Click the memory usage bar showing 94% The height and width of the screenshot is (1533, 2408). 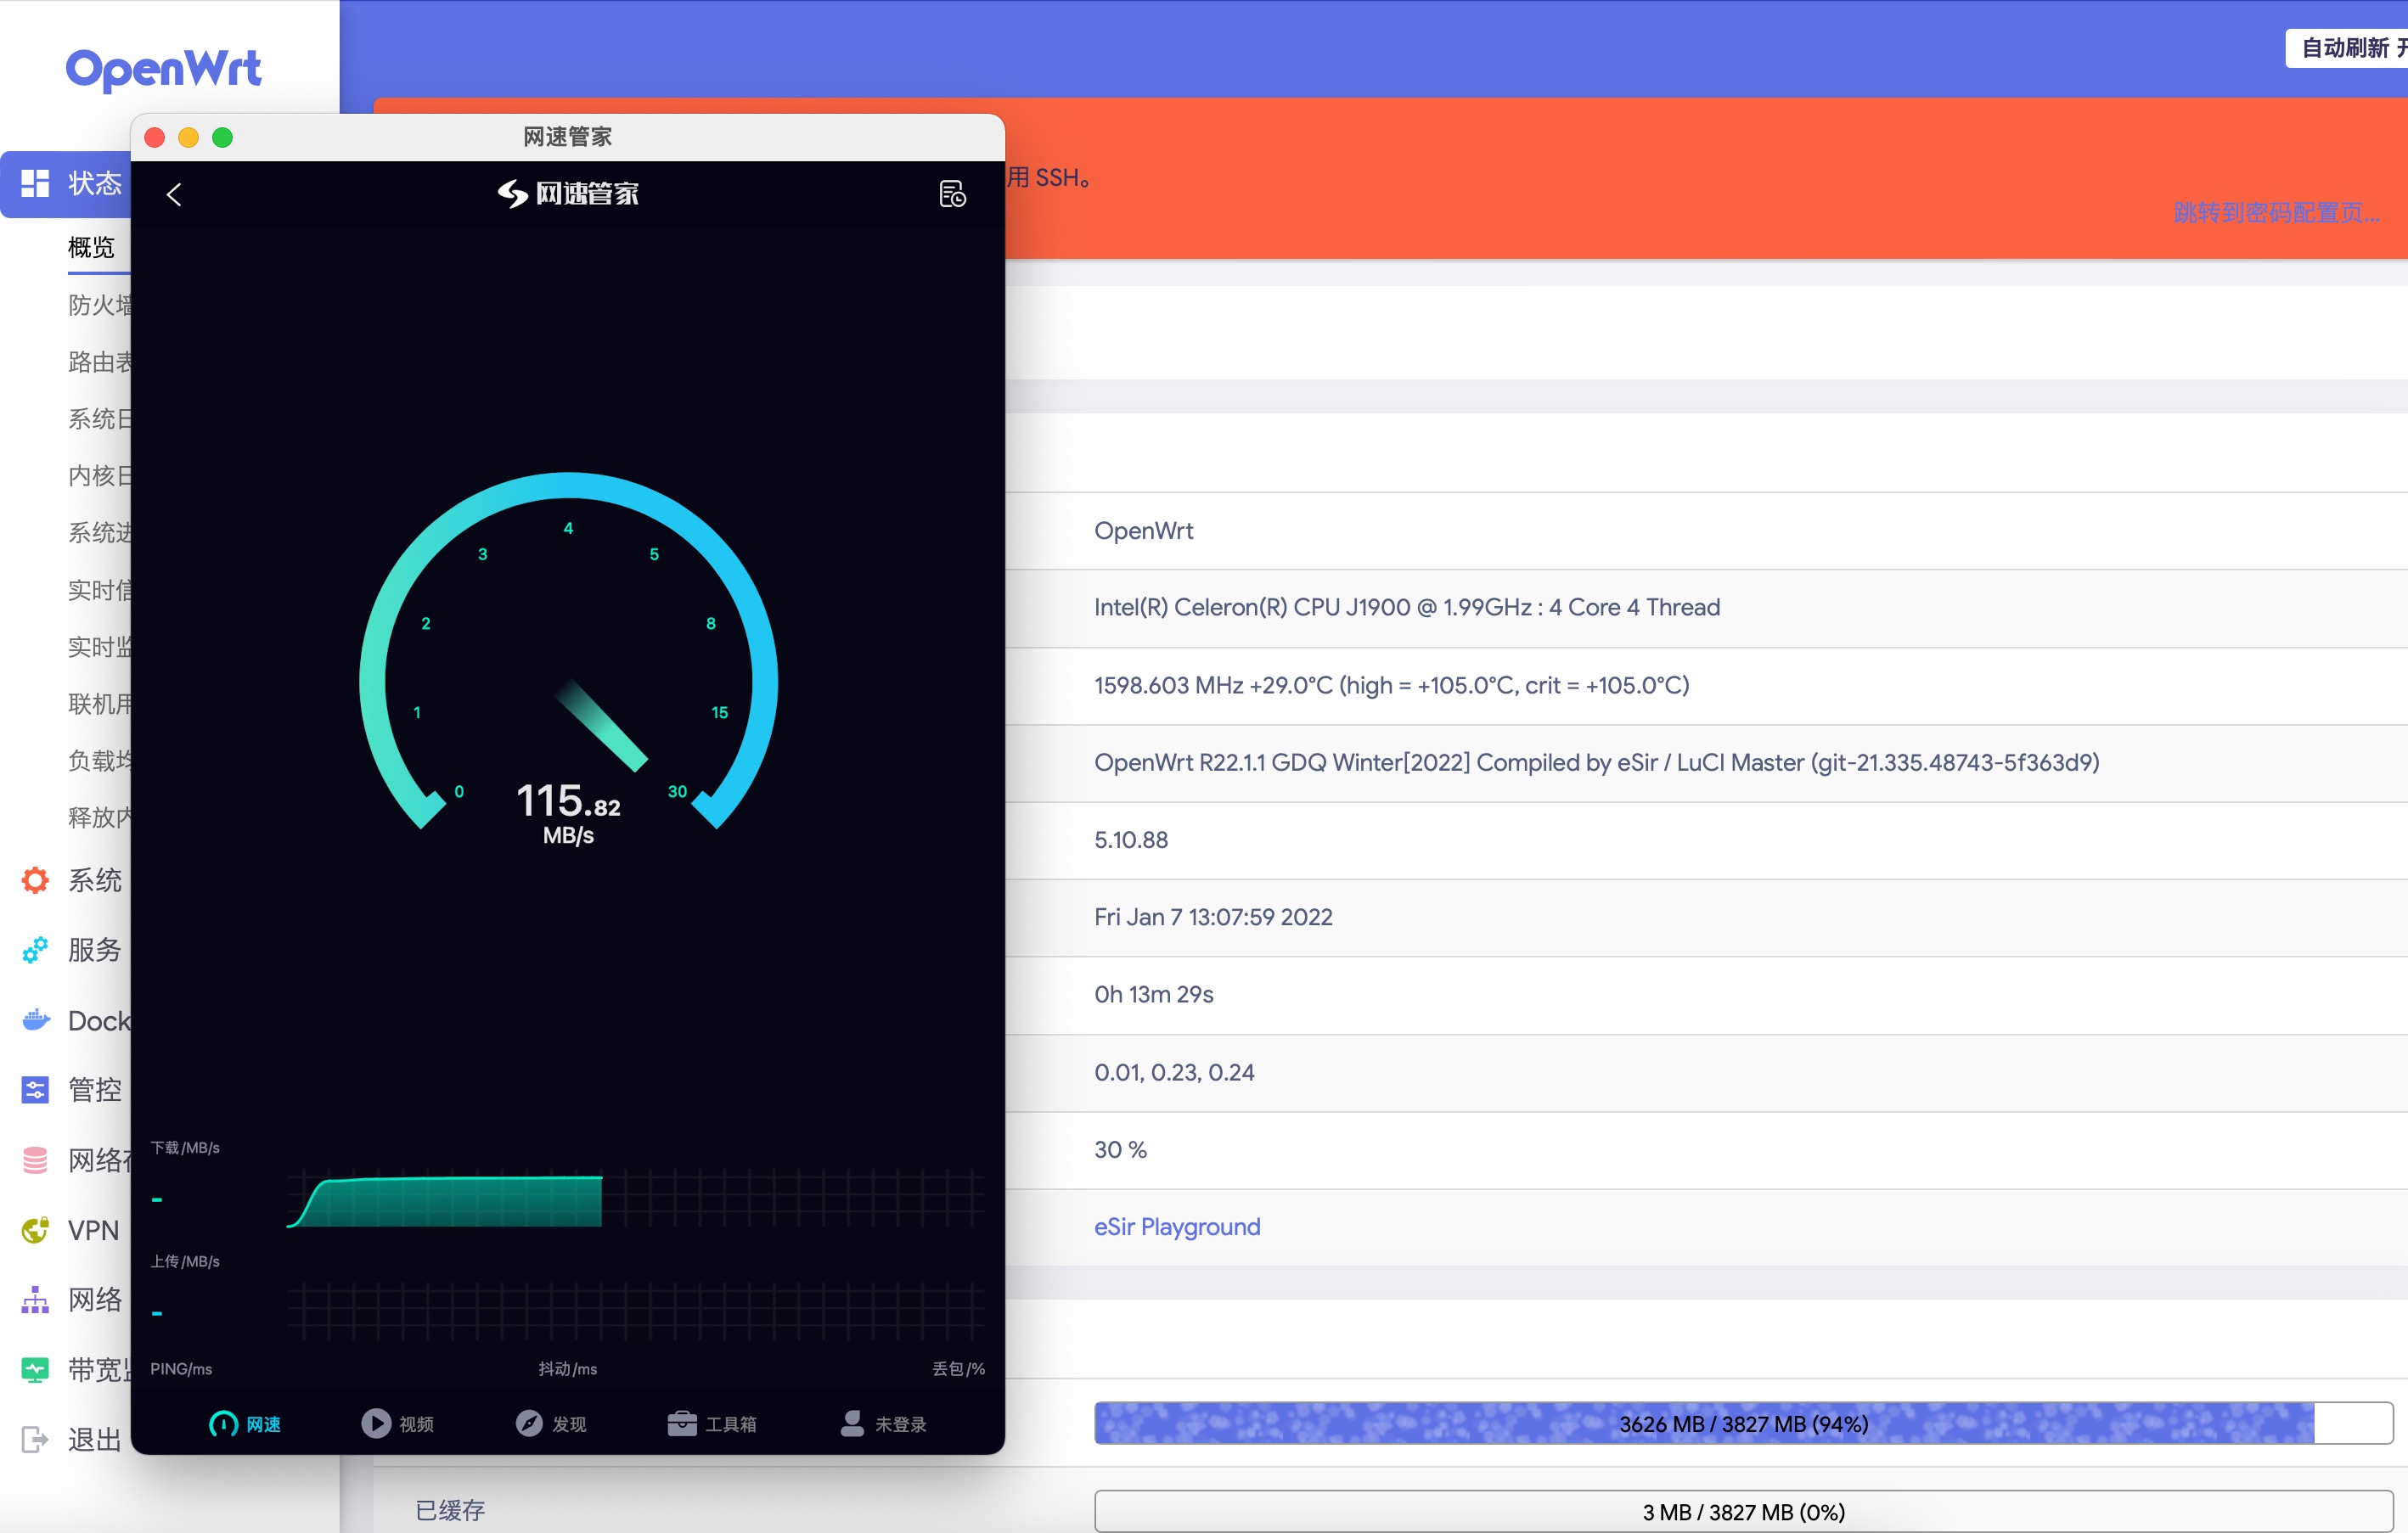coord(1742,1423)
